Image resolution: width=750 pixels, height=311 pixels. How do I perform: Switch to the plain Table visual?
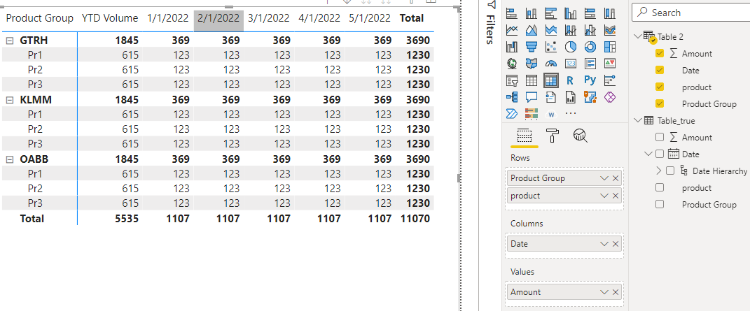(x=532, y=80)
